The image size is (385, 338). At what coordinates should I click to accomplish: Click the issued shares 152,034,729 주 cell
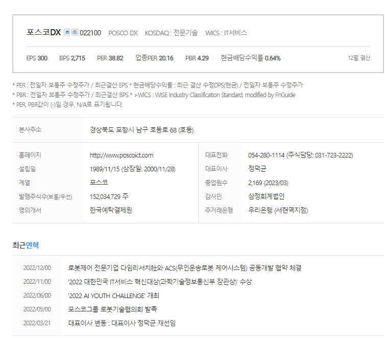click(109, 196)
